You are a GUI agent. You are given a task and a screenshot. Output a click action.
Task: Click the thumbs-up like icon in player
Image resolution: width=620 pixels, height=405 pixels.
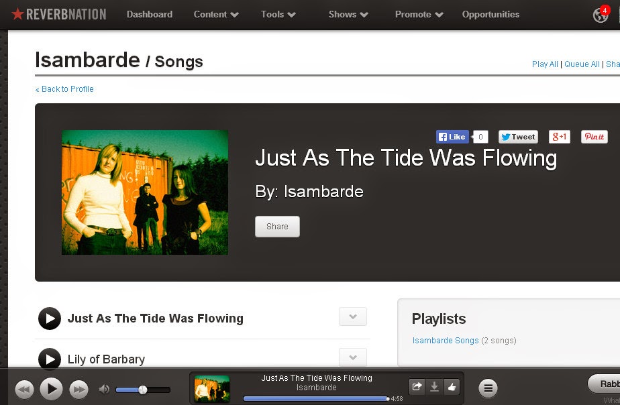click(x=452, y=386)
